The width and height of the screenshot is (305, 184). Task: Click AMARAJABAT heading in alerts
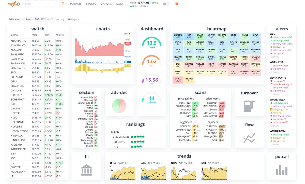coord(278,100)
